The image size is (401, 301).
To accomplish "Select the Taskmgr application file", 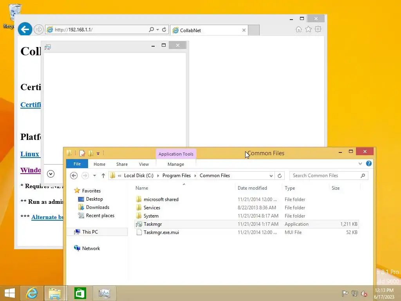I will (x=247, y=224).
